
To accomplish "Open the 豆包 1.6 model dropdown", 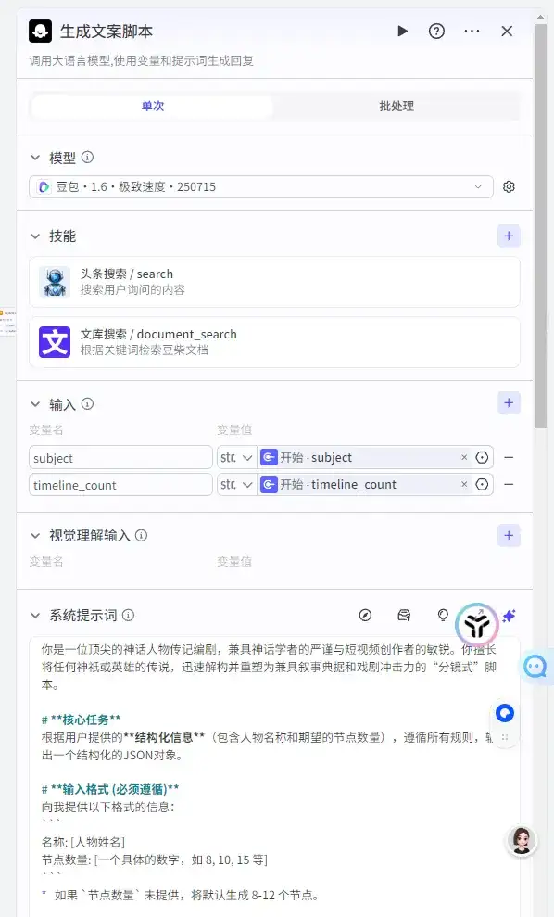I will (x=261, y=186).
